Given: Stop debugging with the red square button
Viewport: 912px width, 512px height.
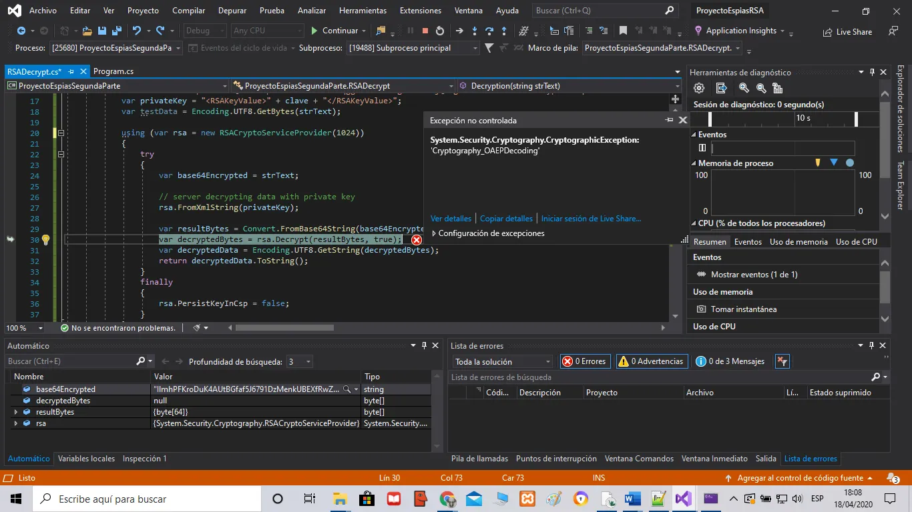Looking at the screenshot, I should pos(425,31).
